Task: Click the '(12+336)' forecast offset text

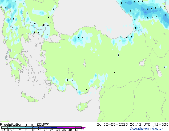Action: 161,125
